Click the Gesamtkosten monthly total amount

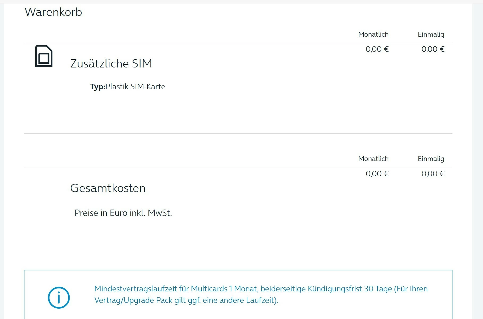[x=377, y=174]
